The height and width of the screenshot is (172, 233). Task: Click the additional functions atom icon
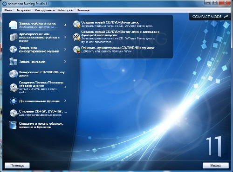coord(14,101)
